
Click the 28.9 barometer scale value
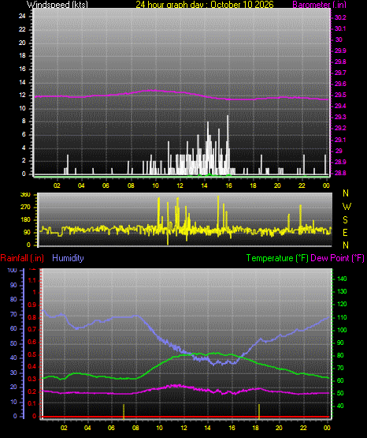(340, 162)
